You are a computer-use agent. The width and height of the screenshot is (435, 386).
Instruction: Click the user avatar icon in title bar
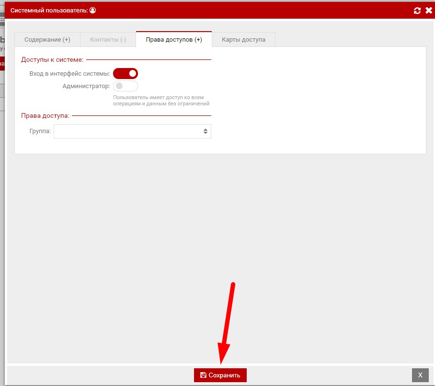pos(92,10)
